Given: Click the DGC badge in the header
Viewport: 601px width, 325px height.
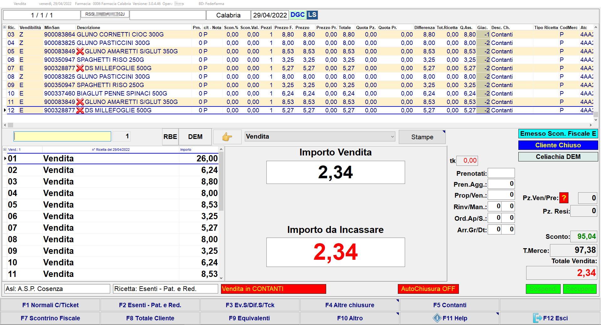Looking at the screenshot, I should click(297, 15).
